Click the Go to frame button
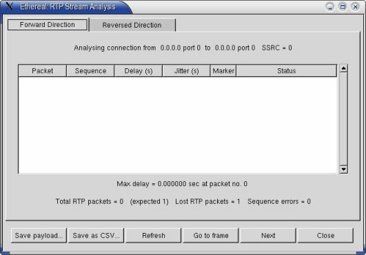 (x=211, y=236)
